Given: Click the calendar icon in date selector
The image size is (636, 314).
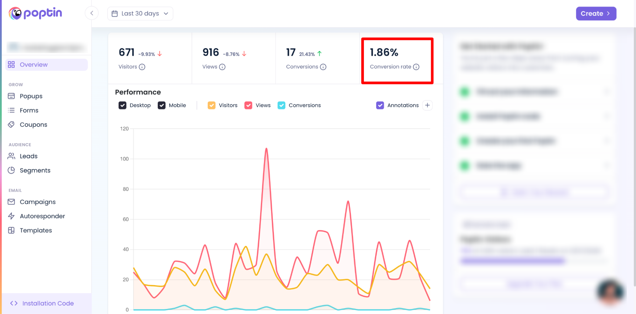Looking at the screenshot, I should pyautogui.click(x=115, y=14).
